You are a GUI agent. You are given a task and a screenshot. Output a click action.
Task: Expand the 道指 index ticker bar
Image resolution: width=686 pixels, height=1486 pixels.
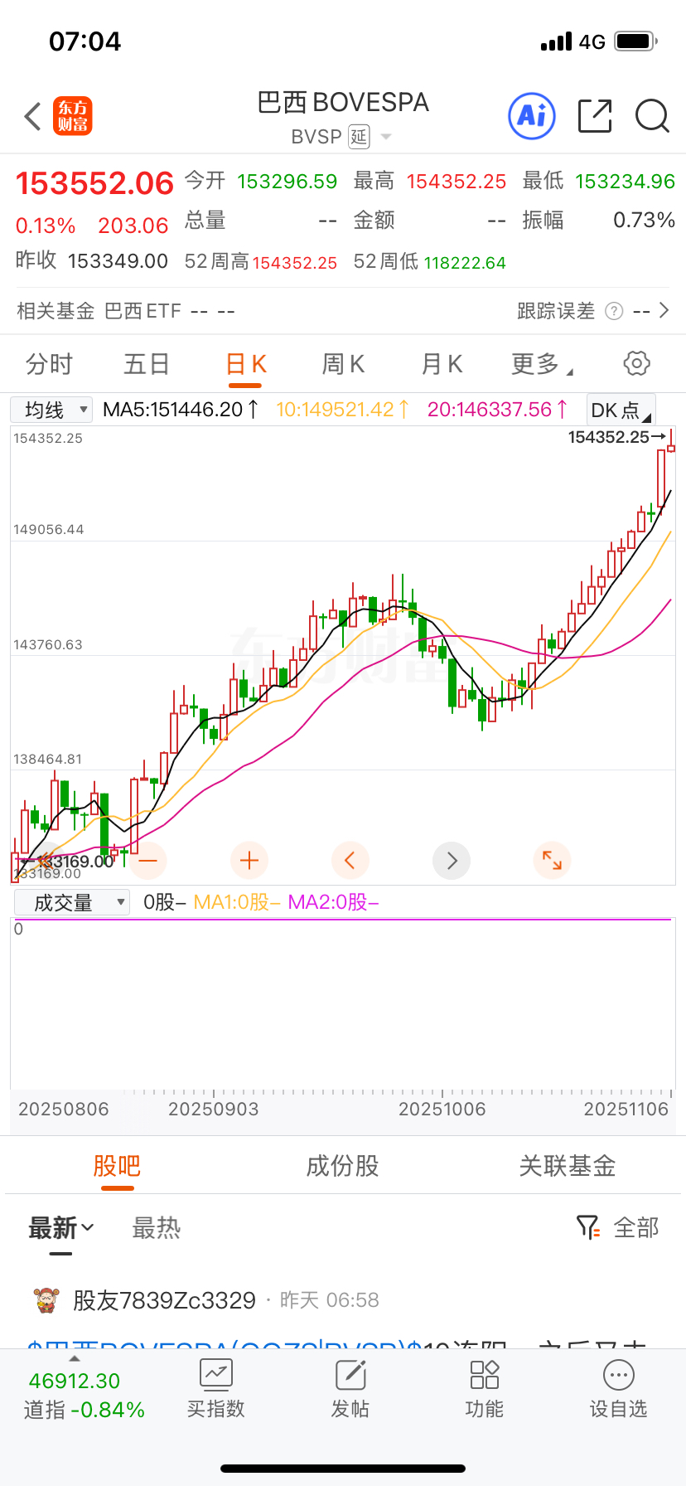click(75, 1359)
